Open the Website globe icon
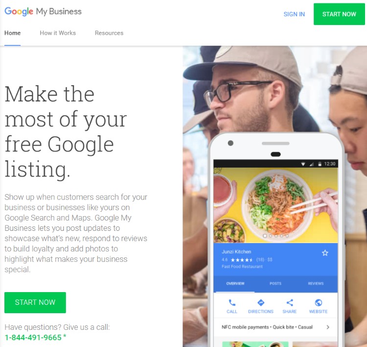Screen dimensions: 367x347 pyautogui.click(x=319, y=303)
